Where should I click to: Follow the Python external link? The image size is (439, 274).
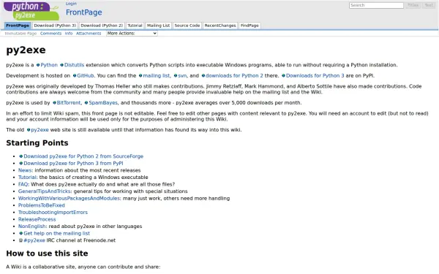coord(49,65)
